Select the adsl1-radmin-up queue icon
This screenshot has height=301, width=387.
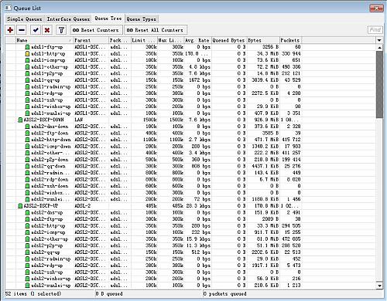pos(27,86)
